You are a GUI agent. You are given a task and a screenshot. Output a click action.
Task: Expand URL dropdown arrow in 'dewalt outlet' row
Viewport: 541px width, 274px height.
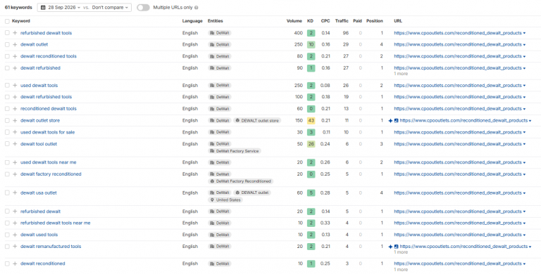click(x=524, y=45)
